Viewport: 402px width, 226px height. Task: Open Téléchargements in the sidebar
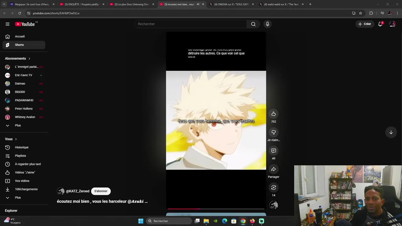pyautogui.click(x=24, y=189)
